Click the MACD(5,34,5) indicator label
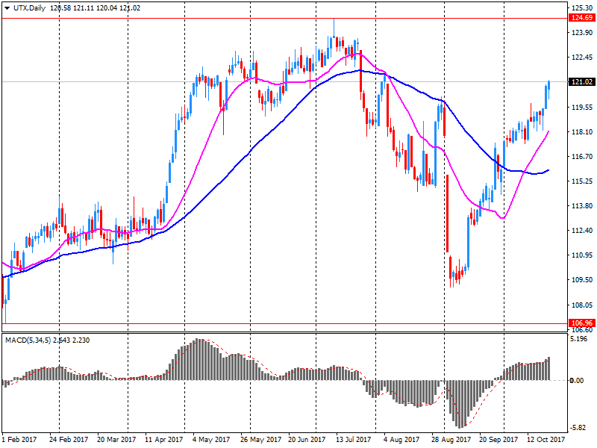 pyautogui.click(x=28, y=340)
